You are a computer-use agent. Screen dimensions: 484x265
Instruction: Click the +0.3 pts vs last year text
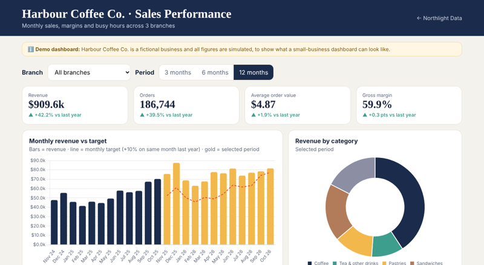click(x=392, y=115)
